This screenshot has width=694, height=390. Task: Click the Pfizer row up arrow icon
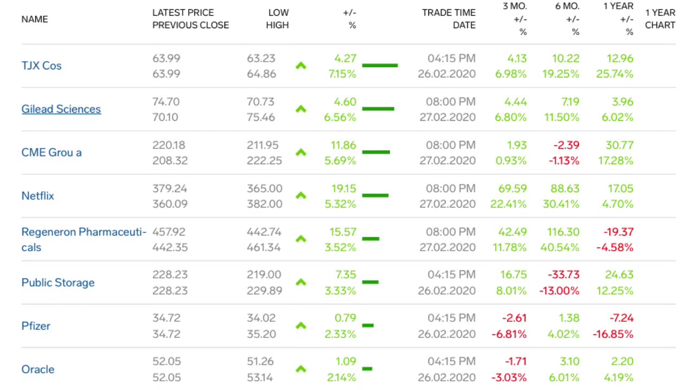(301, 326)
